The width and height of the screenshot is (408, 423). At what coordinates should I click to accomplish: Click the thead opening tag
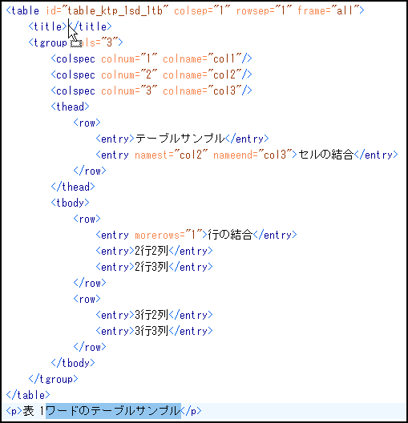coord(71,107)
